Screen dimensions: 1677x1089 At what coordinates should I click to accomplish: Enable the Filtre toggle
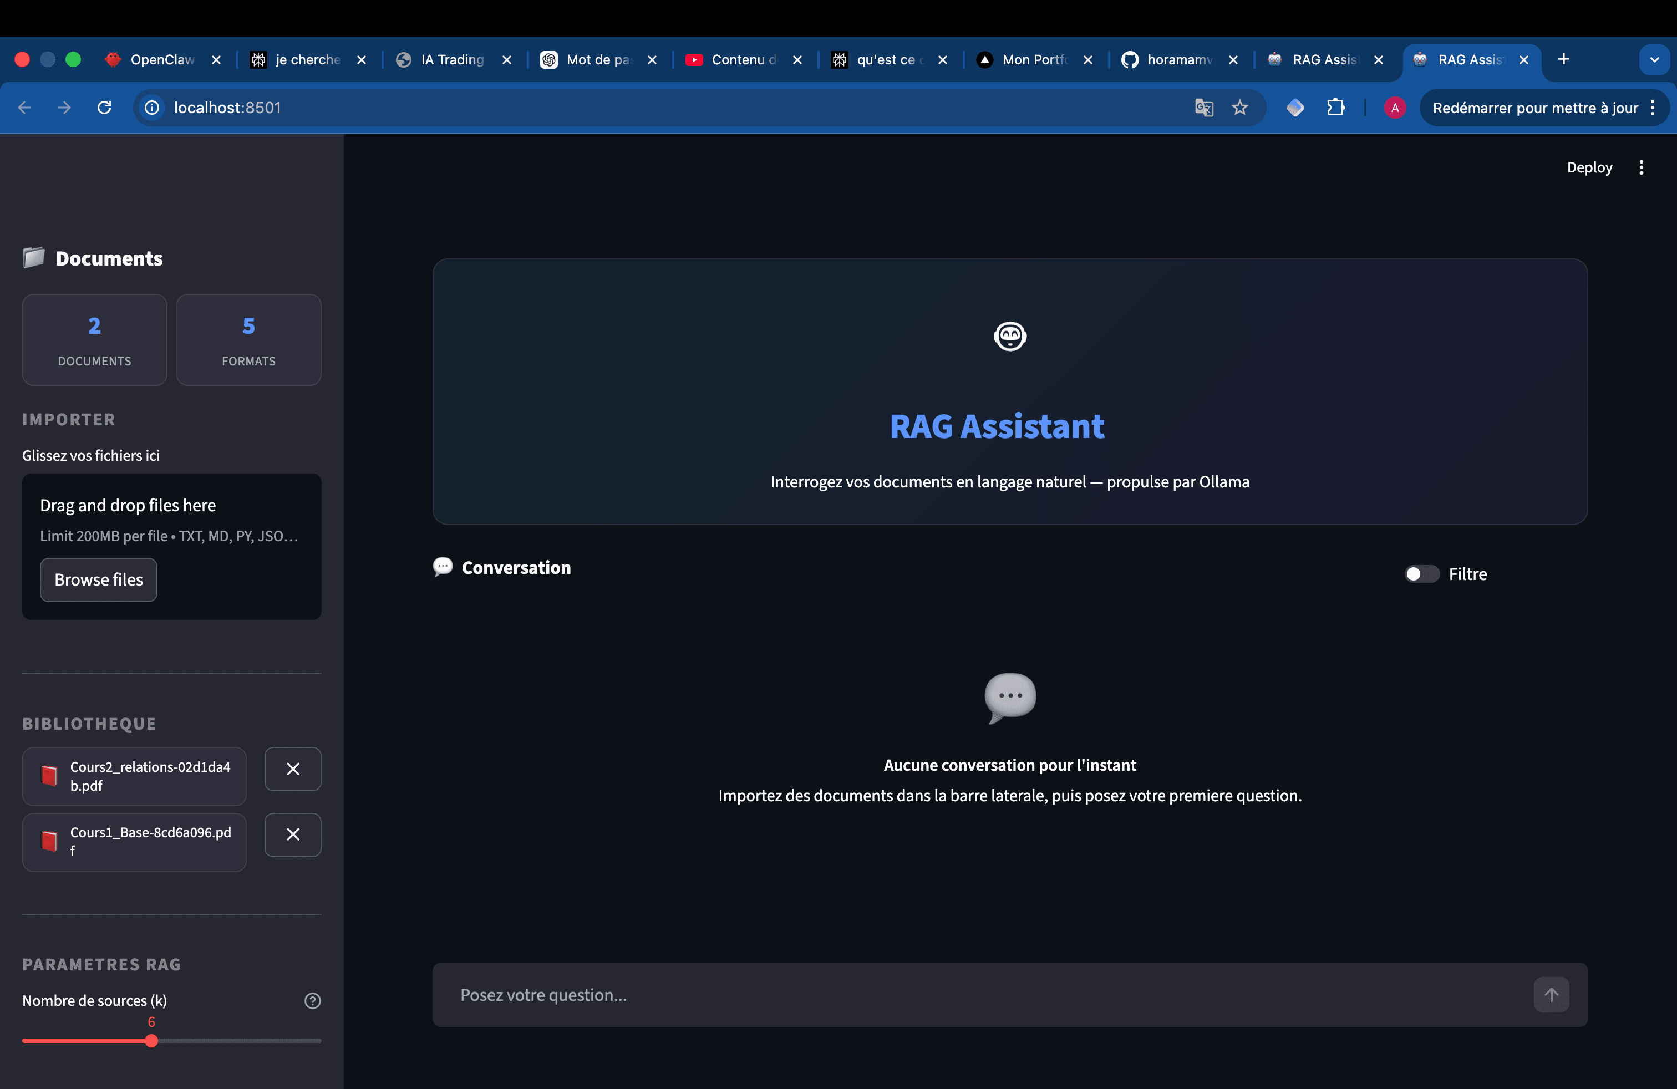pyautogui.click(x=1421, y=574)
